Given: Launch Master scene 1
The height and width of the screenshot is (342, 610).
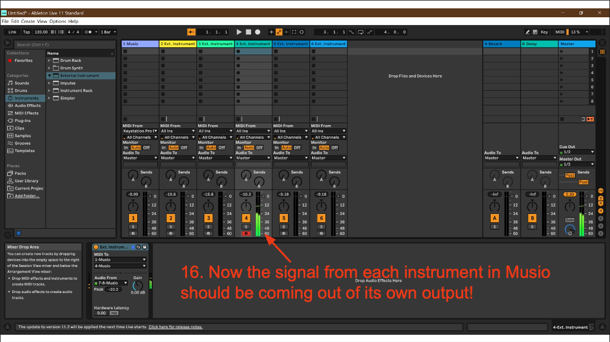Looking at the screenshot, I should point(561,51).
